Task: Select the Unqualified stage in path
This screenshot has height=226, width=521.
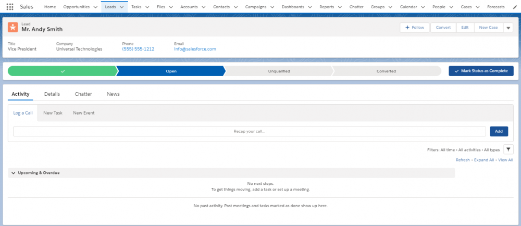Action: pyautogui.click(x=279, y=71)
